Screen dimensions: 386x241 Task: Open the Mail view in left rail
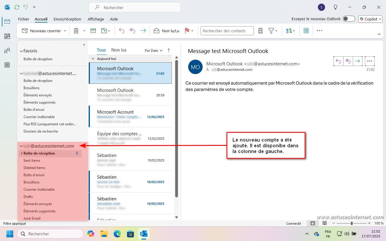[x=7, y=21]
